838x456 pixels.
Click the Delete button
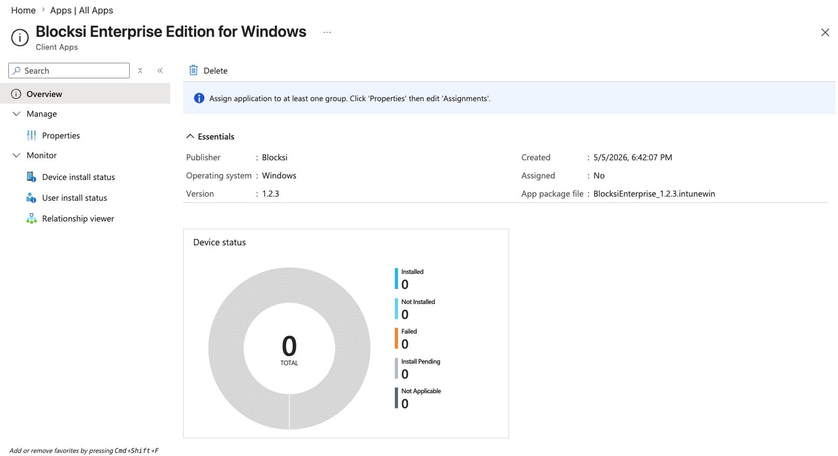tap(209, 71)
